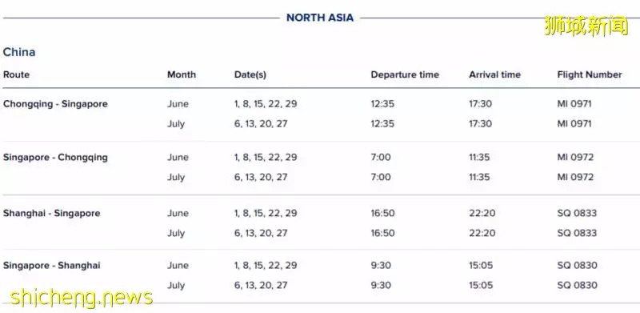Click flight number SQ 0830 for July
This screenshot has height=313, width=640.
click(x=577, y=285)
